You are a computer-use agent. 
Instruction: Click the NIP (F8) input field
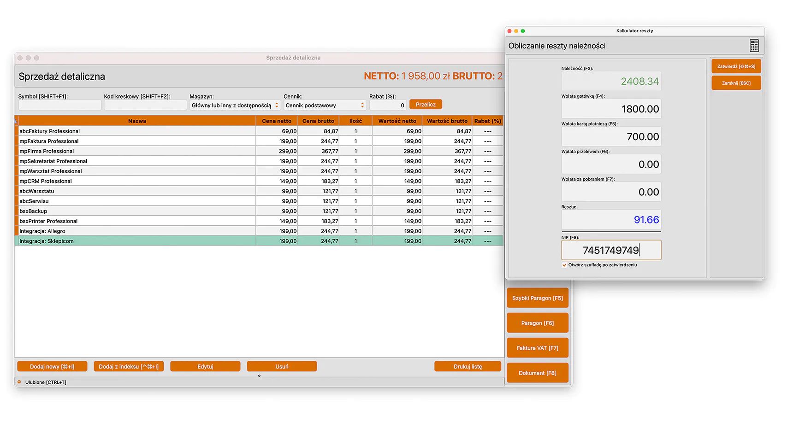tap(611, 250)
